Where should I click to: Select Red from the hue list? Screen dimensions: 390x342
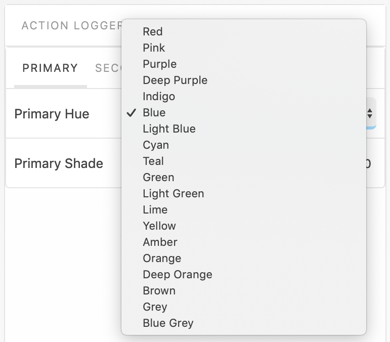[x=153, y=32]
